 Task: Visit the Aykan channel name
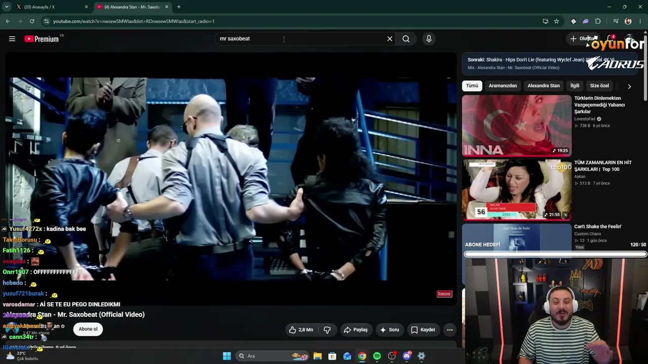[x=580, y=176]
